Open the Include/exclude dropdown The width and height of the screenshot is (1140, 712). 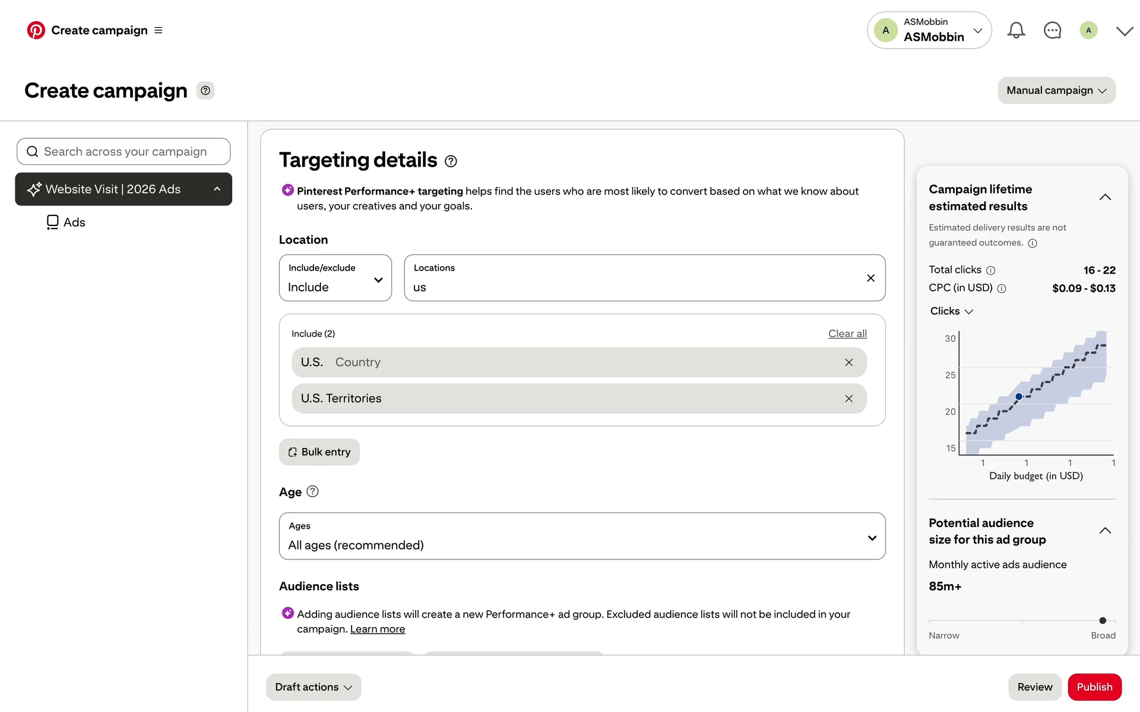335,278
